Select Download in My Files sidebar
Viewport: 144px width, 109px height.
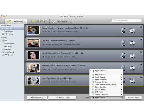click(x=8, y=49)
